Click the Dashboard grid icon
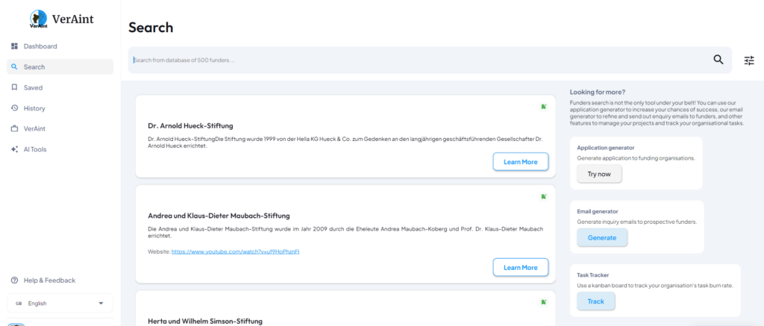764x326 pixels. click(14, 46)
